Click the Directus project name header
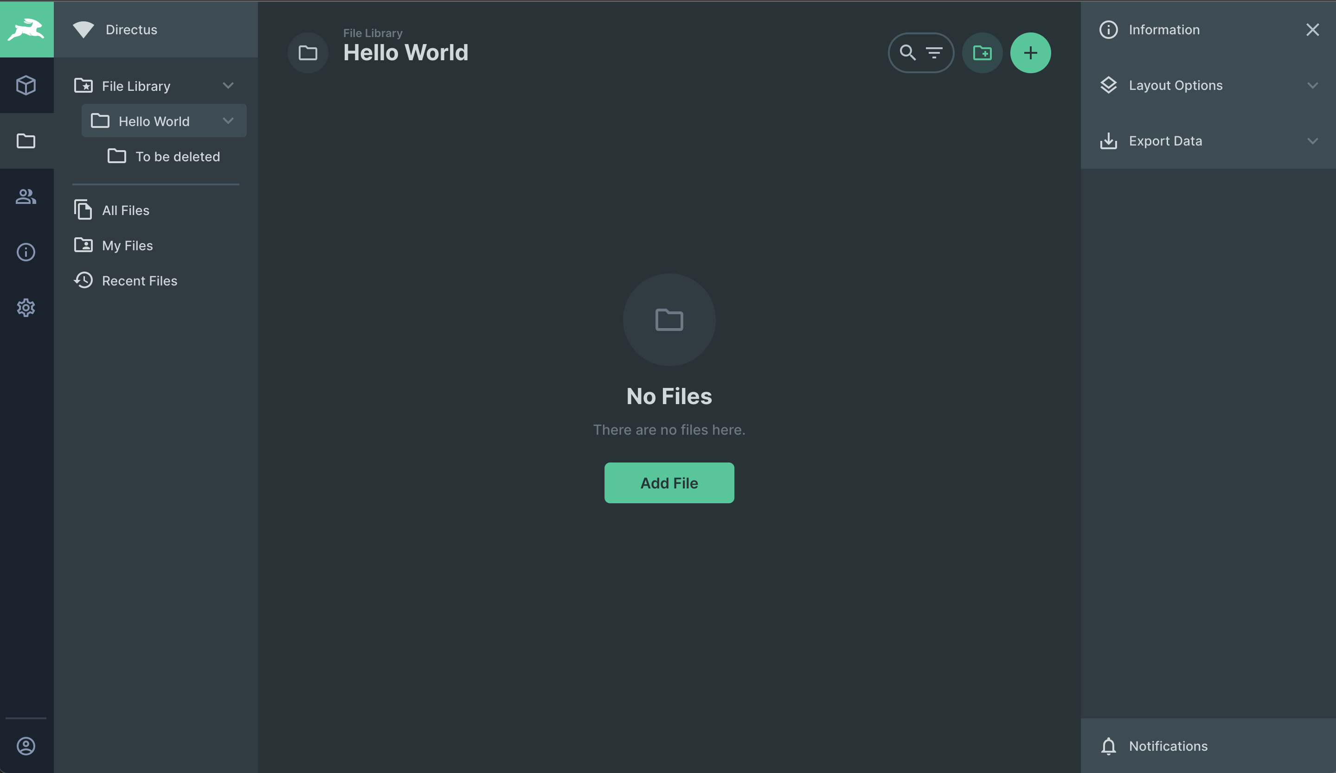Viewport: 1336px width, 773px height. [x=156, y=30]
